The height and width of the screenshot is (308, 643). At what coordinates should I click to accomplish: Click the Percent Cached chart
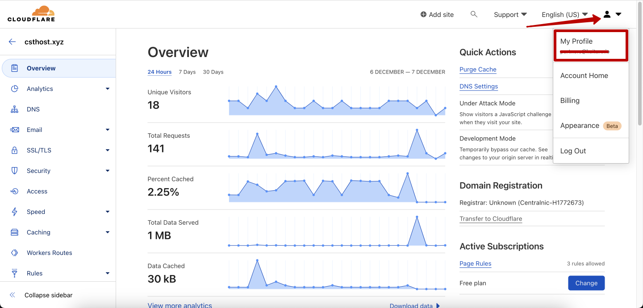click(x=337, y=188)
